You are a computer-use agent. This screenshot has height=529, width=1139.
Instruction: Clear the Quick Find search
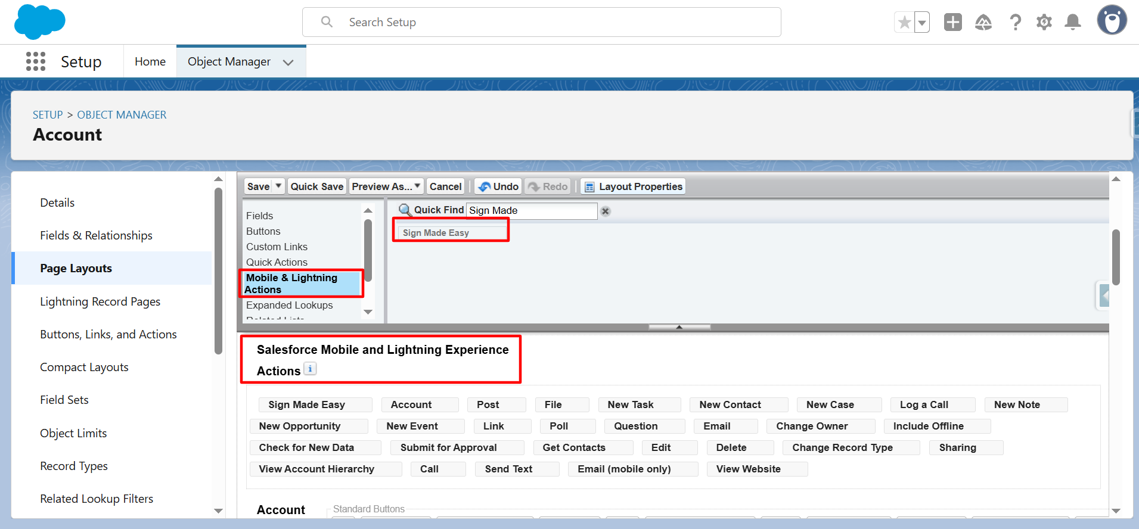pyautogui.click(x=606, y=211)
